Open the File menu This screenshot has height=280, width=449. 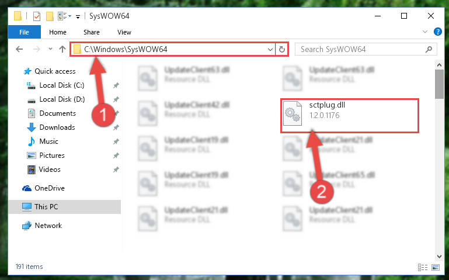pyautogui.click(x=25, y=32)
